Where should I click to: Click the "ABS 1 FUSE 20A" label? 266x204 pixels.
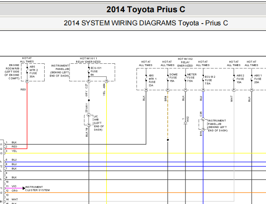point(258,79)
